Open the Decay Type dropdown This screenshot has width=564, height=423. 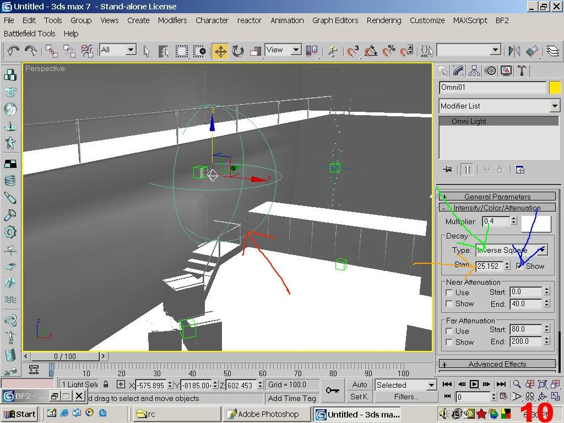[542, 250]
